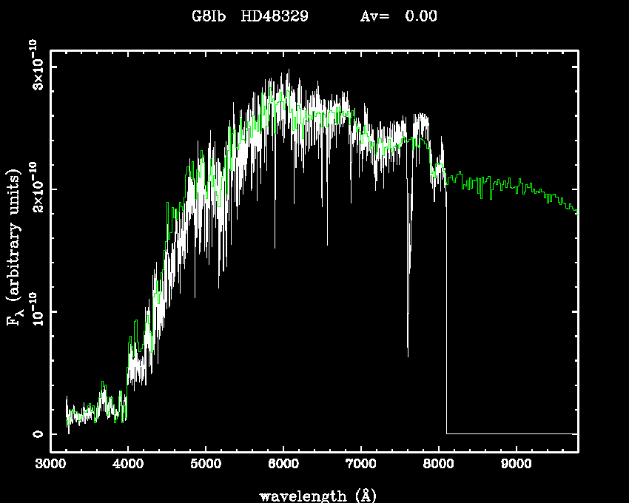The height and width of the screenshot is (503, 629).
Task: Click the HD48329 star name in title
Action: pyautogui.click(x=276, y=16)
